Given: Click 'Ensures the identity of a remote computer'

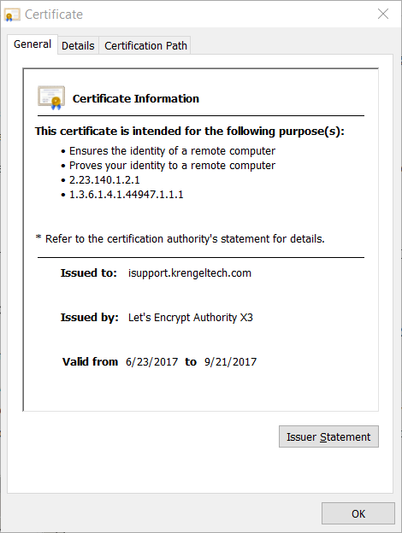Looking at the screenshot, I should tap(172, 150).
